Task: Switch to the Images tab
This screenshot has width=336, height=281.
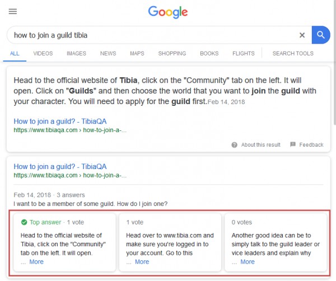Action: pyautogui.click(x=76, y=53)
